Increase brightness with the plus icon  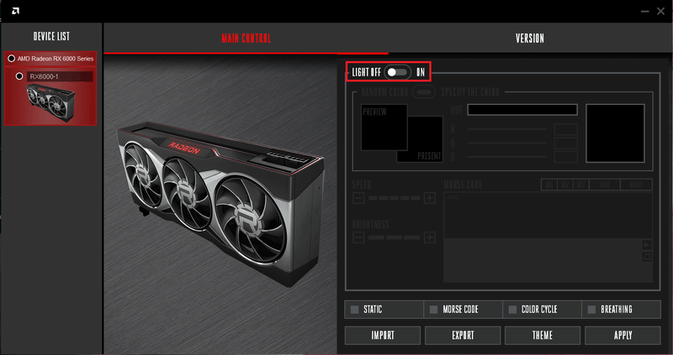[430, 238]
